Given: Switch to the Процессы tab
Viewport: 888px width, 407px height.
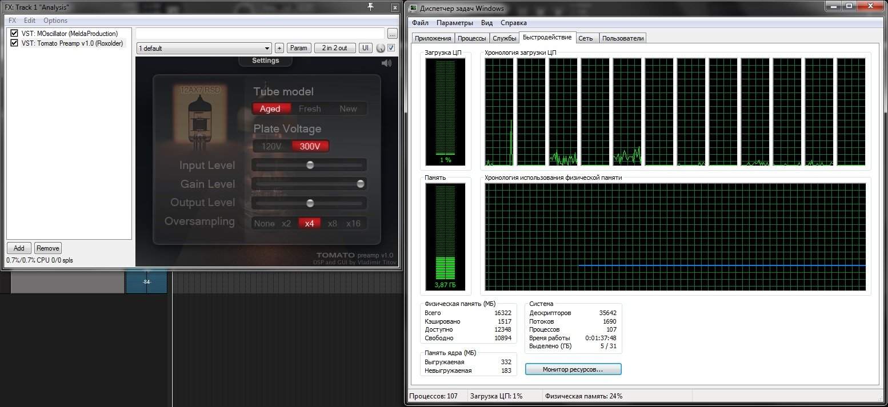Looking at the screenshot, I should pos(471,38).
